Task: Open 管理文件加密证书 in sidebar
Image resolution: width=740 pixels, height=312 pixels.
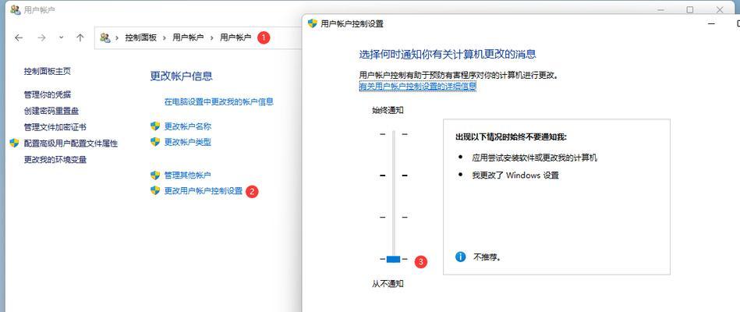Action: 55,127
